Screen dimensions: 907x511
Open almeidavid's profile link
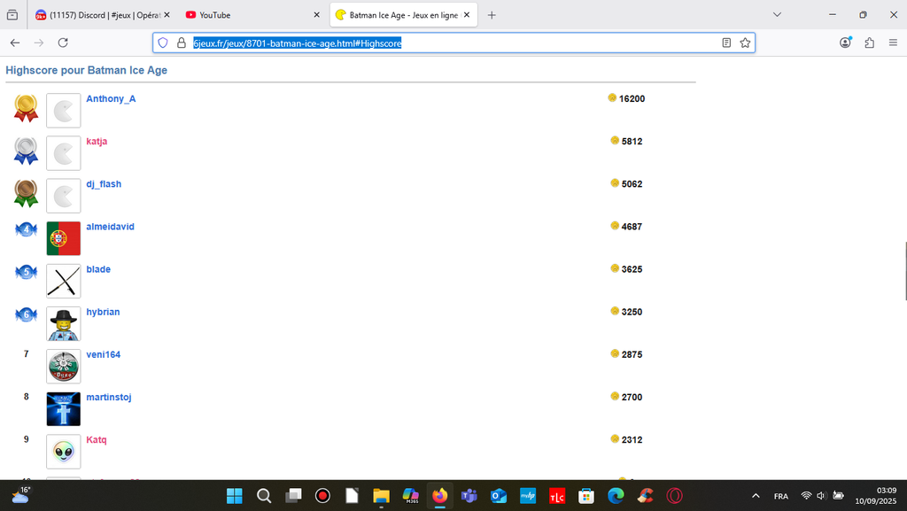coord(110,227)
